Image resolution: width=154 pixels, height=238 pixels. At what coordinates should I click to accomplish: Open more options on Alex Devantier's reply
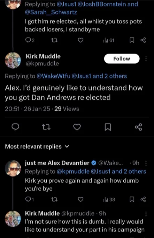point(146,163)
